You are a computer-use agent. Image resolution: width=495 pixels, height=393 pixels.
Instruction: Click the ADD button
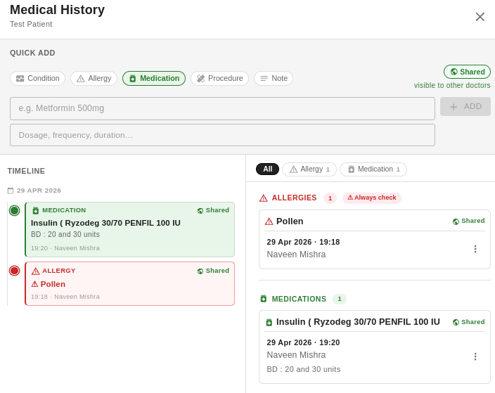click(x=465, y=106)
